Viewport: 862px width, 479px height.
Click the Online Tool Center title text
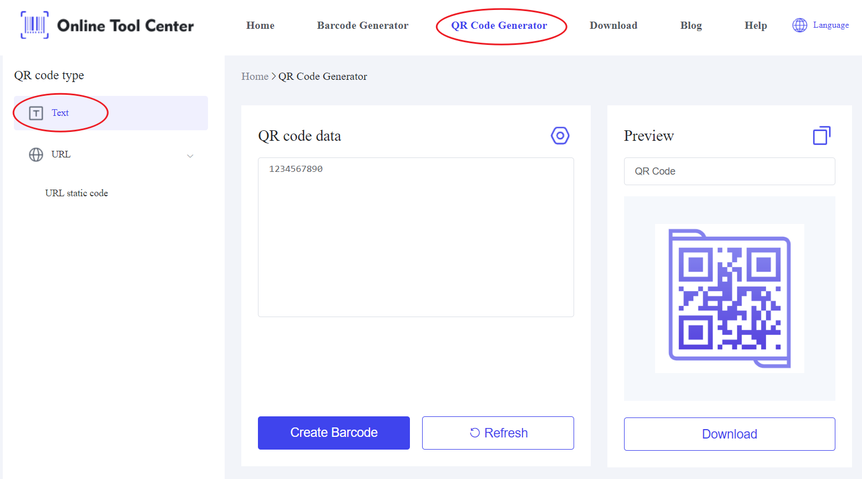125,26
